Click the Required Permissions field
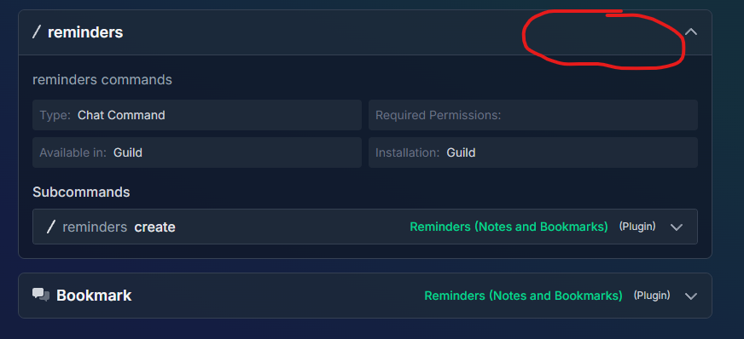 point(533,115)
